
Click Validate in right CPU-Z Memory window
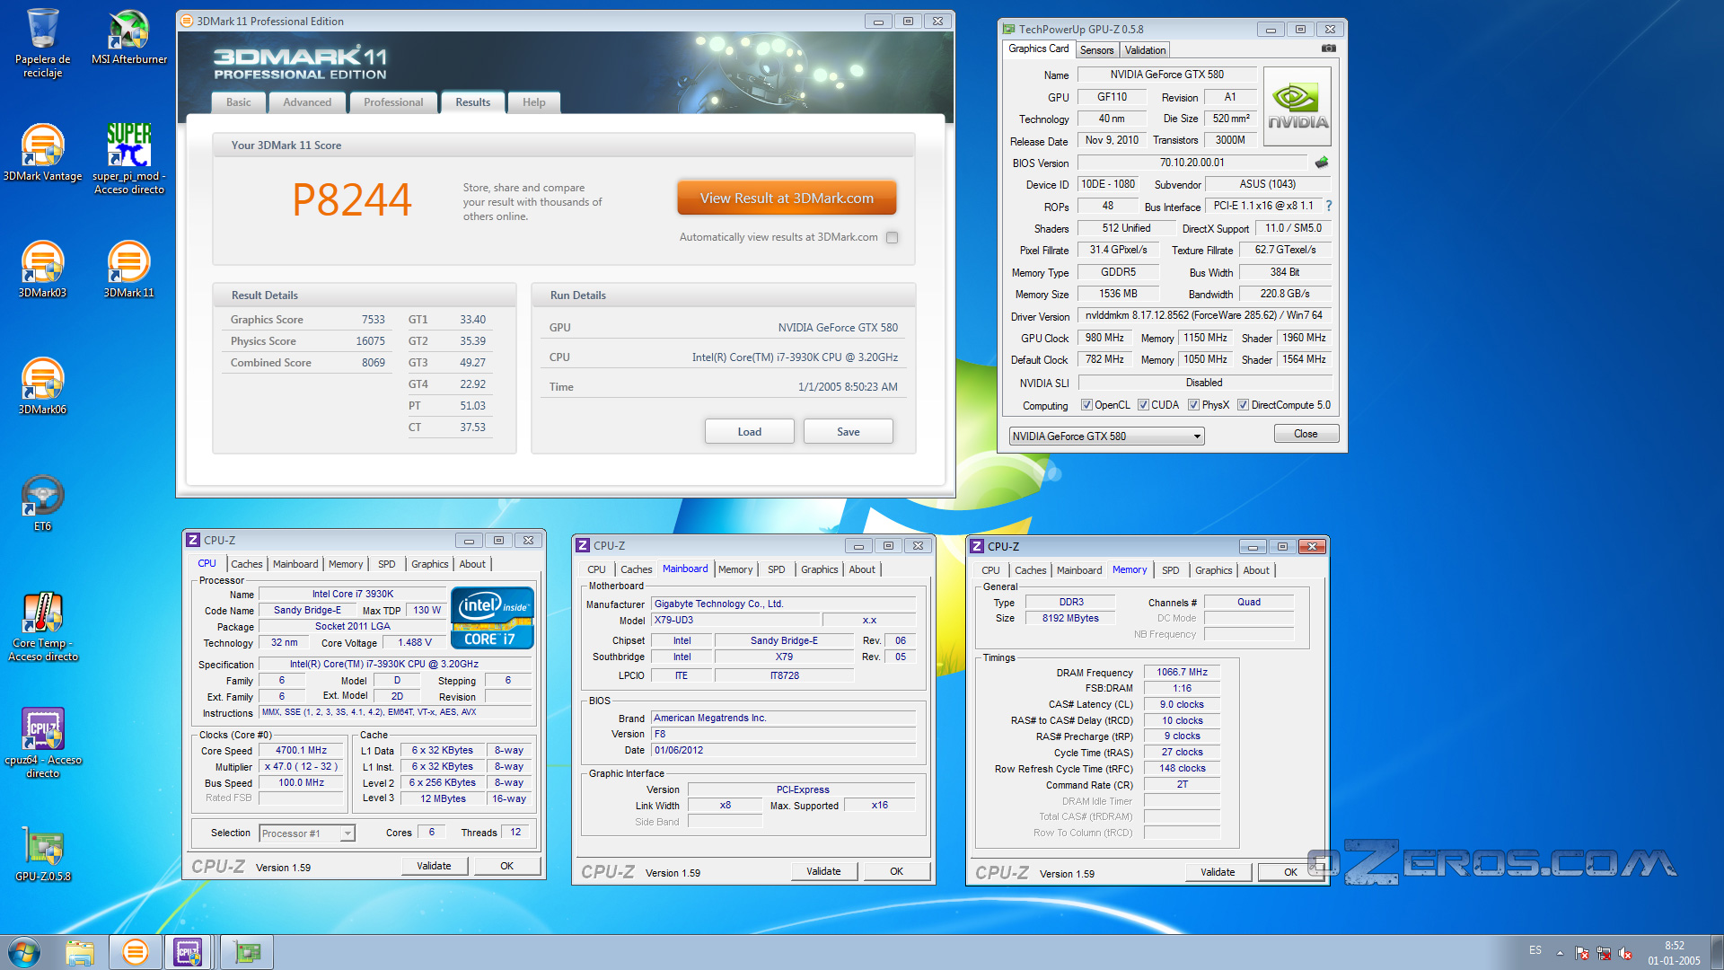[x=1218, y=872]
